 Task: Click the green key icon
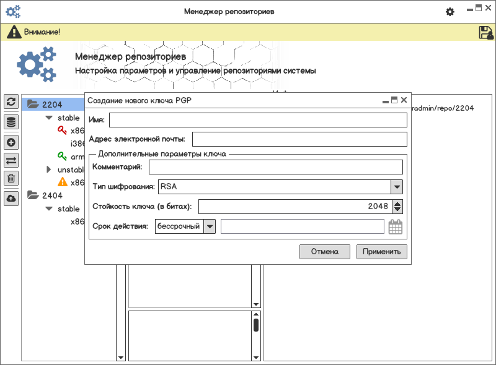point(62,156)
